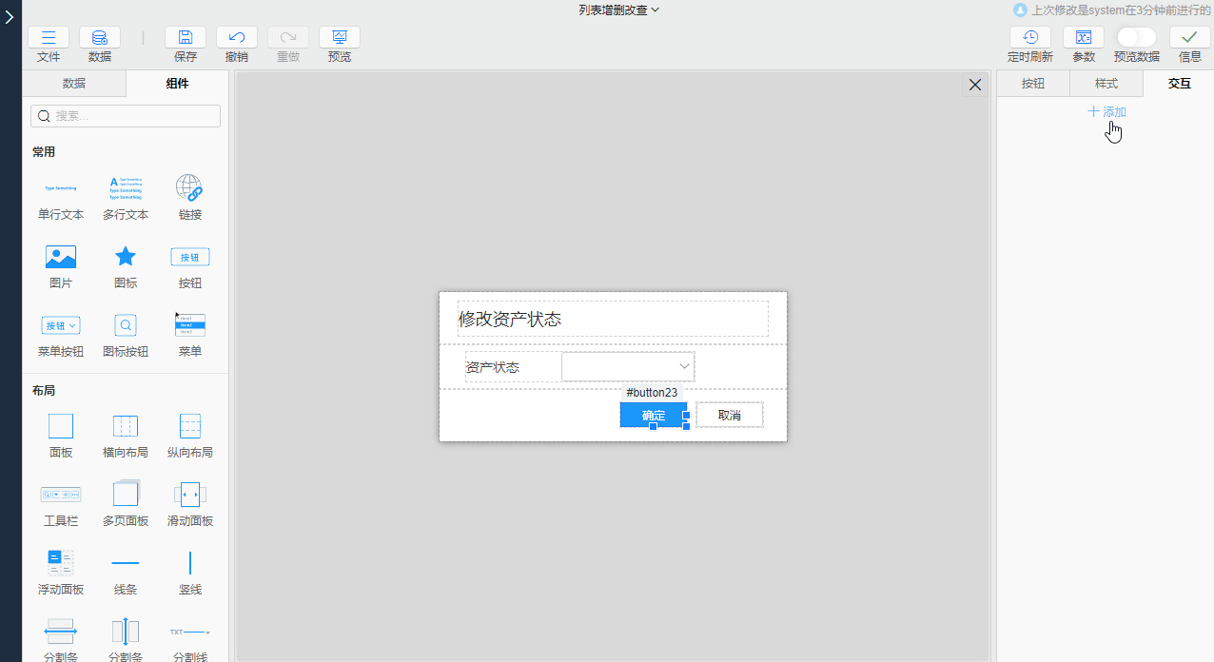This screenshot has height=662, width=1214.
Task: Toggle the preview data (预览数据) switch
Action: pyautogui.click(x=1136, y=37)
